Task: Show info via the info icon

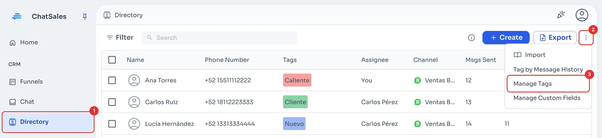Action: [471, 38]
